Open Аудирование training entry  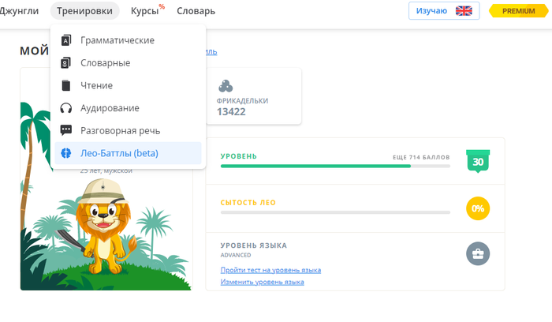[x=128, y=108]
